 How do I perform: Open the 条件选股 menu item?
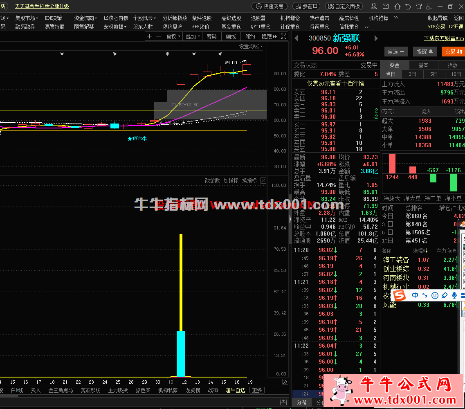pos(202,18)
